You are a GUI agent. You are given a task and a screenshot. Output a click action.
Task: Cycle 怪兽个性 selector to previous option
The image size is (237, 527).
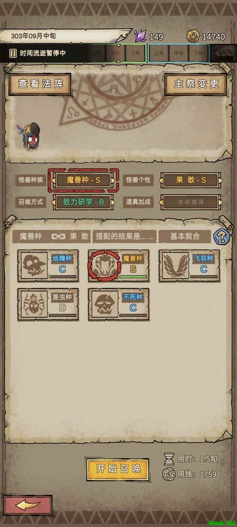pyautogui.click(x=161, y=180)
